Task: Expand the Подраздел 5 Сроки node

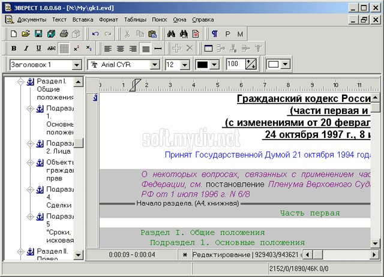Action: point(31,216)
